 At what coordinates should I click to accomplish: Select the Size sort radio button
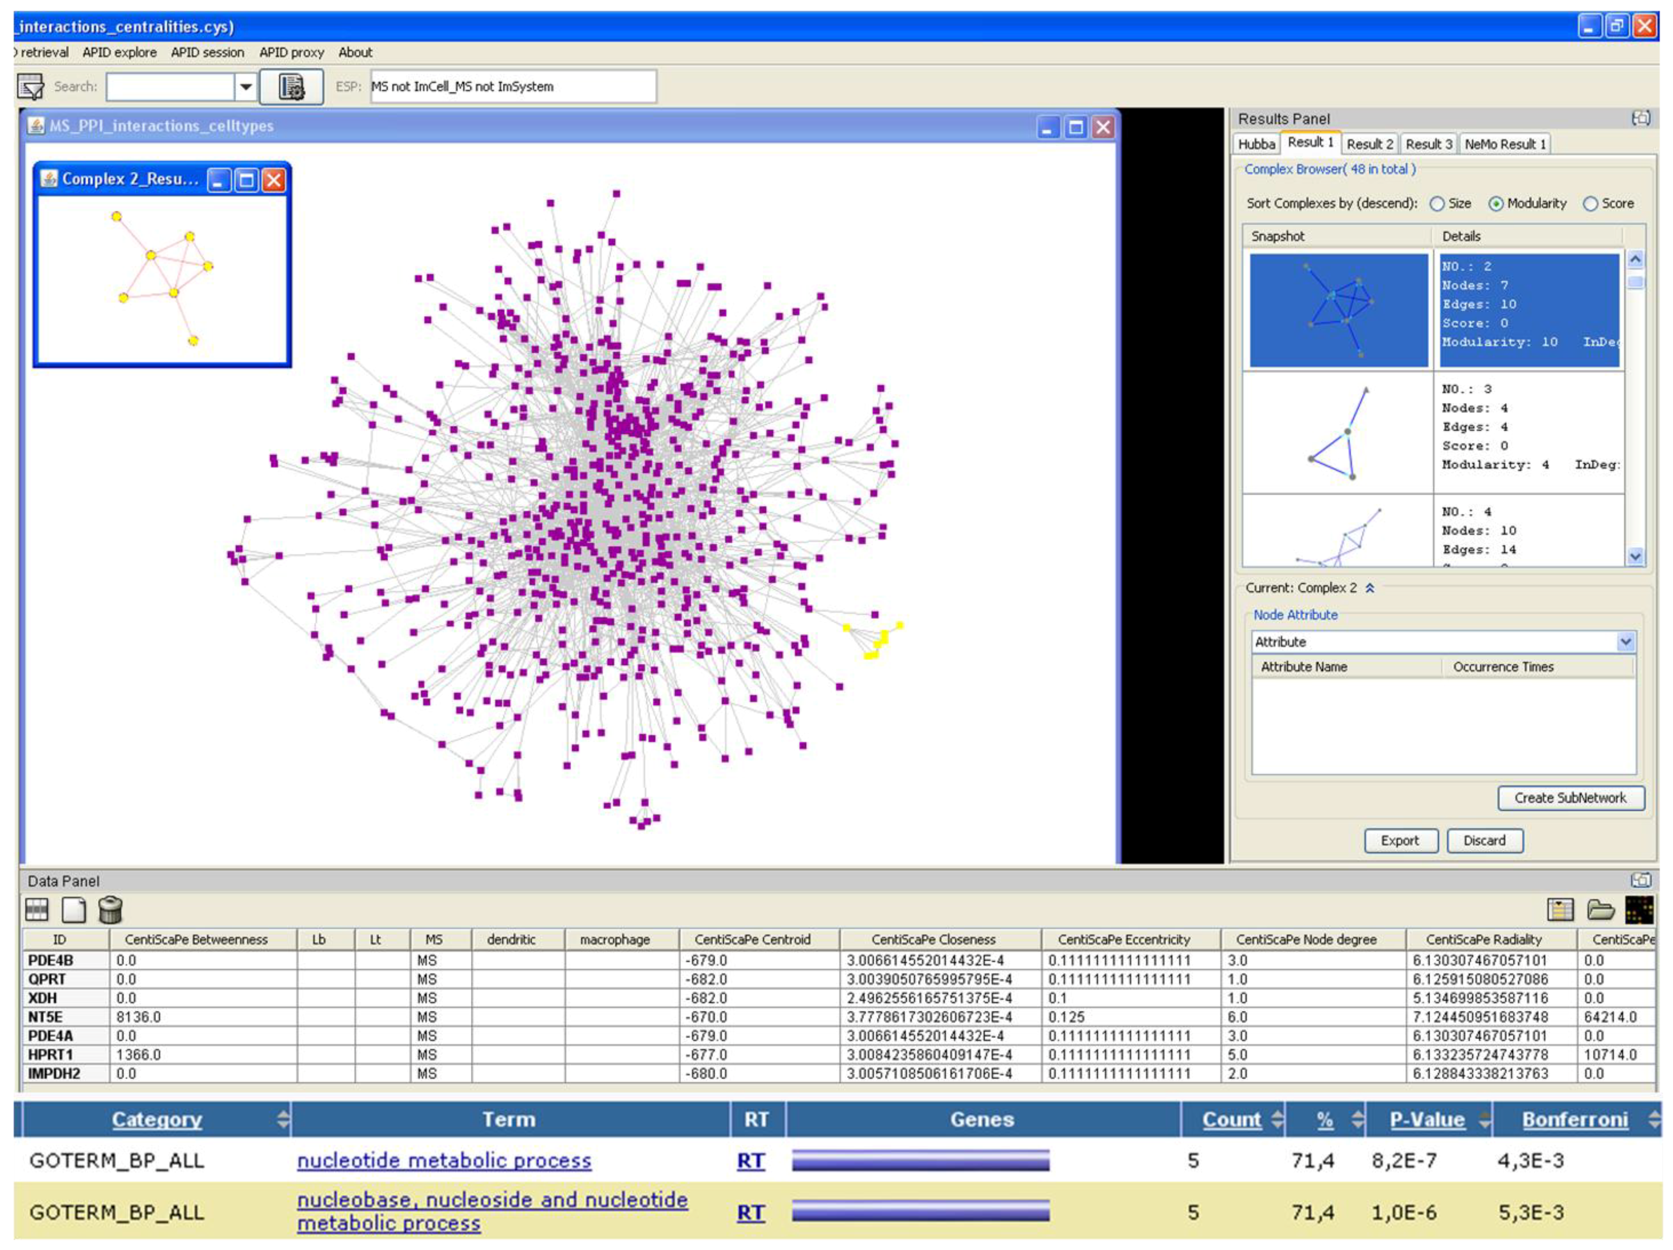click(x=1437, y=203)
